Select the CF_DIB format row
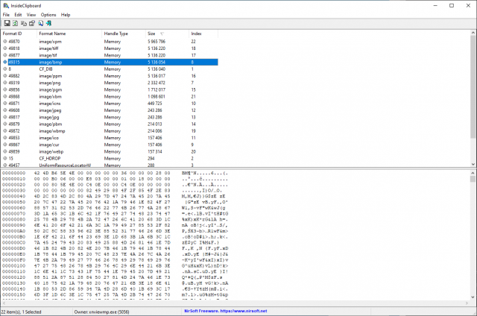 (x=110, y=69)
